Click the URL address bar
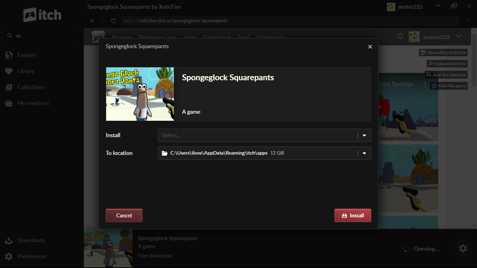 (x=290, y=21)
